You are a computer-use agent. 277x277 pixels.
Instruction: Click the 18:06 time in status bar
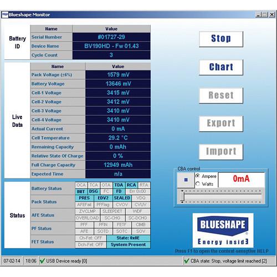pyautogui.click(x=30, y=261)
